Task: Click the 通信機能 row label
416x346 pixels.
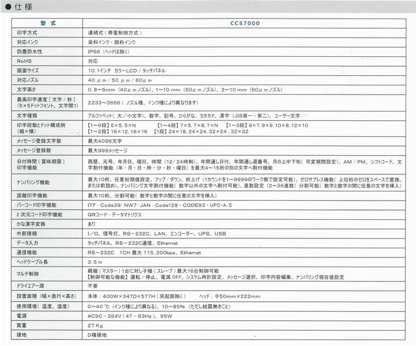Action: [27, 252]
